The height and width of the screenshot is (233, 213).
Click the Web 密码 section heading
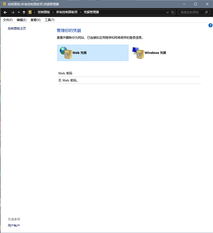tap(65, 73)
